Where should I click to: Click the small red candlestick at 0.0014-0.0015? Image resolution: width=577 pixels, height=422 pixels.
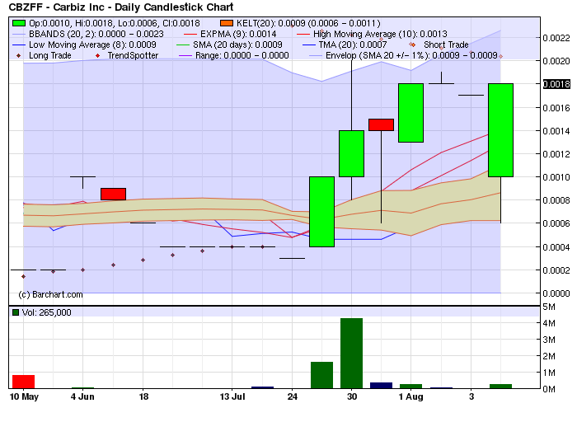[x=381, y=124]
